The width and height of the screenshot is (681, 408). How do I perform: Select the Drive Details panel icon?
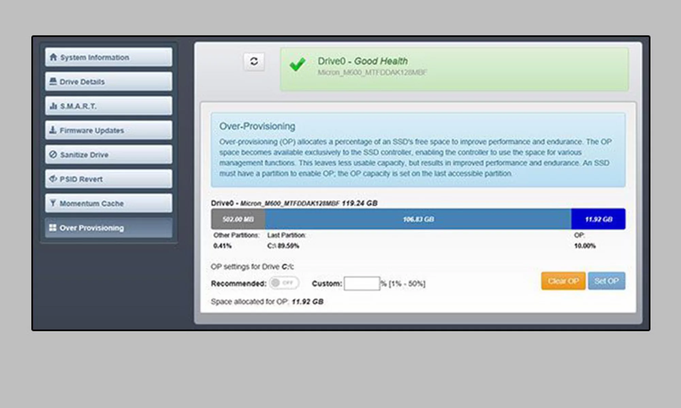[x=53, y=81]
